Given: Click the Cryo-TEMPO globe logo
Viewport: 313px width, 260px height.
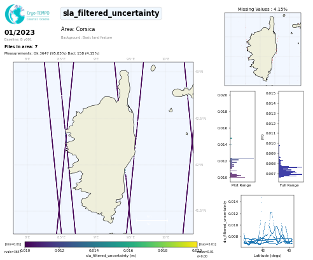Looking at the screenshot, I should tap(15, 14).
